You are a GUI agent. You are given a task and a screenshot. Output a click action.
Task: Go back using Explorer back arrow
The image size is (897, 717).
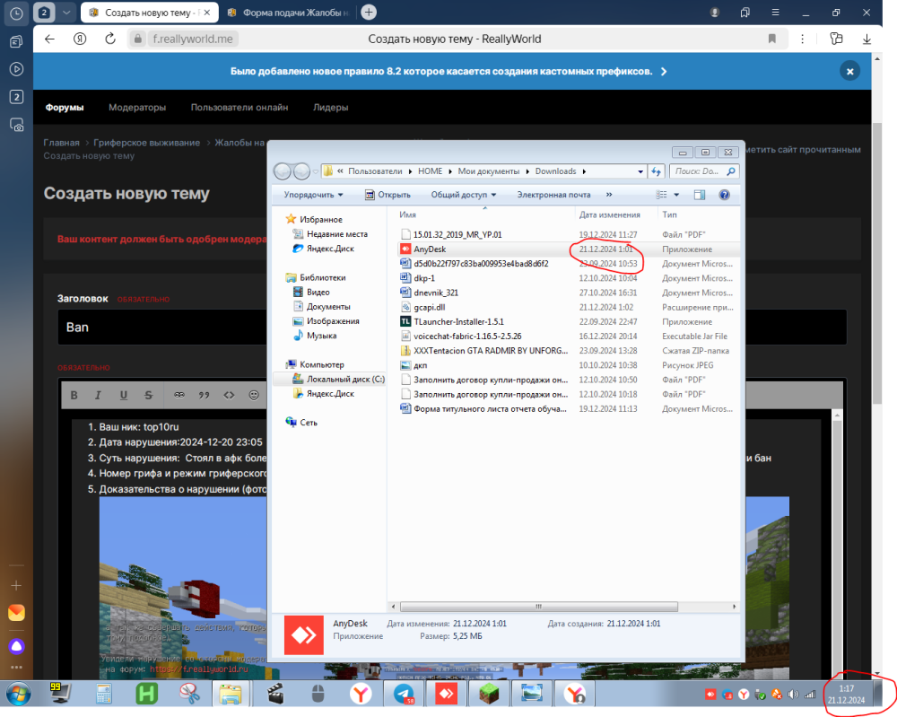click(x=283, y=171)
